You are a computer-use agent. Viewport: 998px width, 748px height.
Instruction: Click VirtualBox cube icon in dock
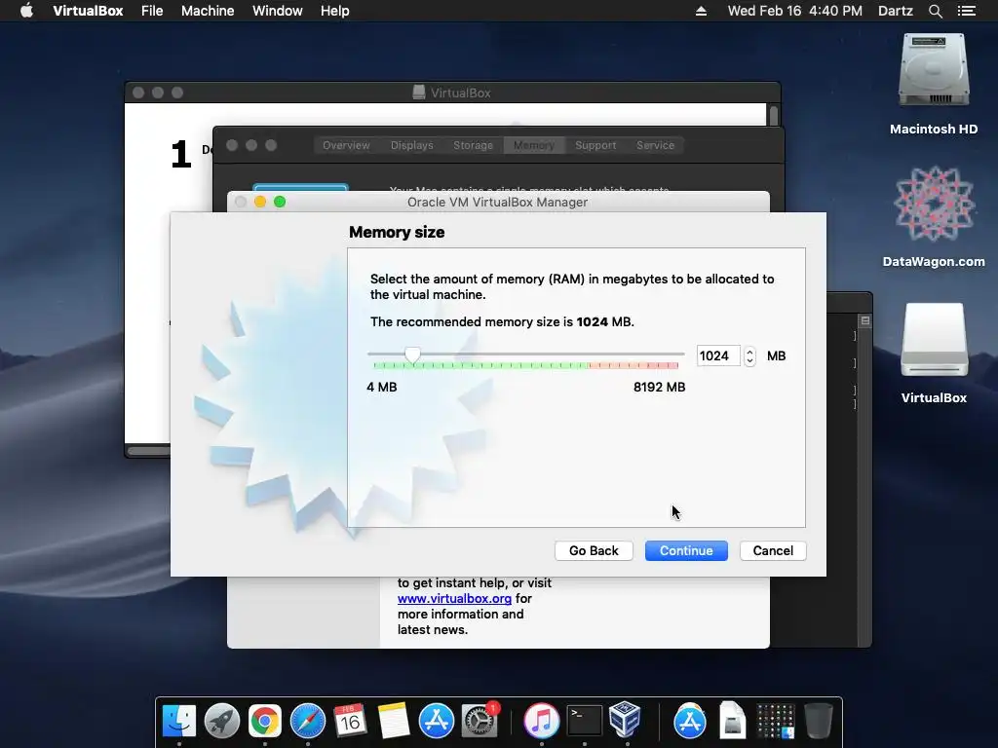[625, 719]
